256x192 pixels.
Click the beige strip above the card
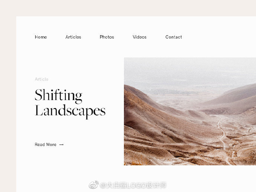coord(128,8)
